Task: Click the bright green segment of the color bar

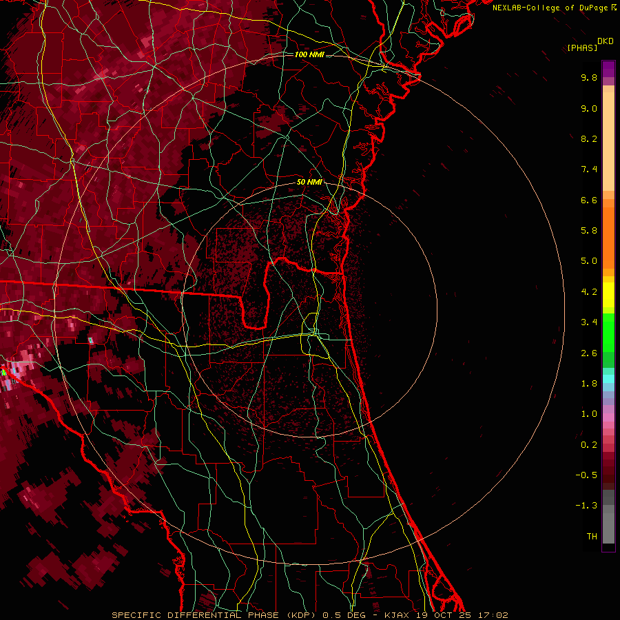Action: 608,332
